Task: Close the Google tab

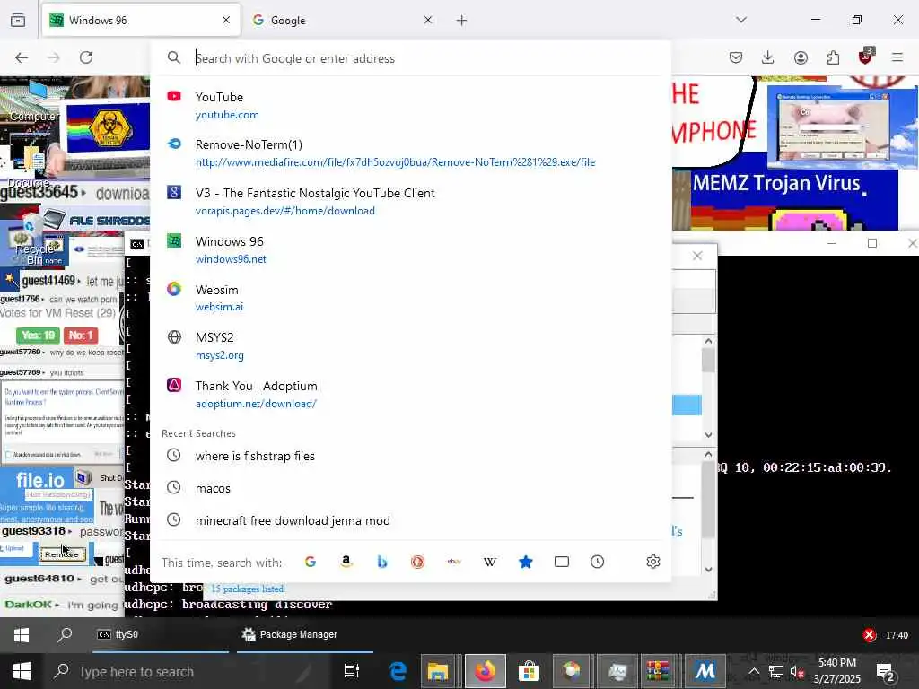Action: (x=428, y=20)
